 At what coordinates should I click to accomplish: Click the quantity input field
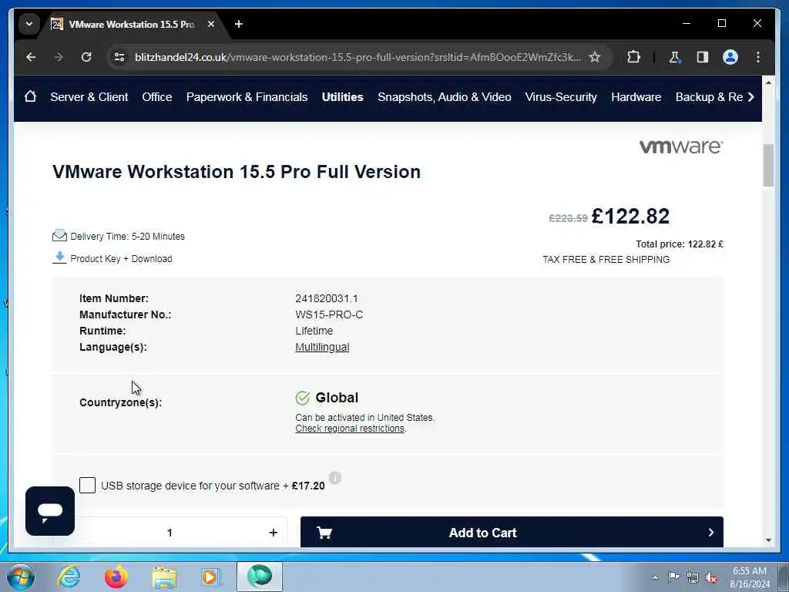point(170,532)
